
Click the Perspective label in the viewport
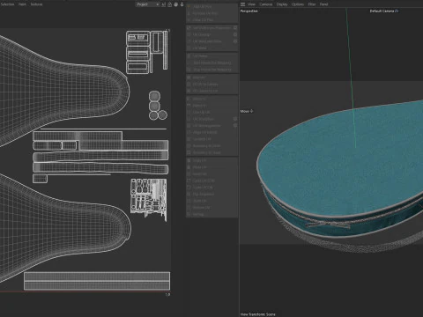pyautogui.click(x=249, y=11)
